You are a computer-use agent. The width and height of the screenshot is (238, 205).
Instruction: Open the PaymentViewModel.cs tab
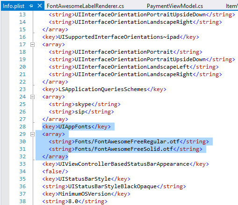coord(175,6)
